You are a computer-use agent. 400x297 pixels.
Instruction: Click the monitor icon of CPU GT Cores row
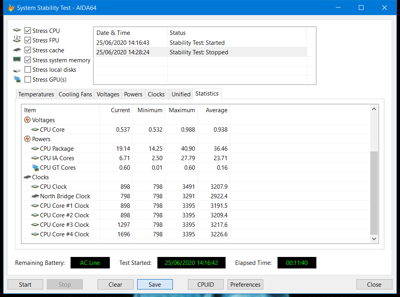click(x=35, y=168)
